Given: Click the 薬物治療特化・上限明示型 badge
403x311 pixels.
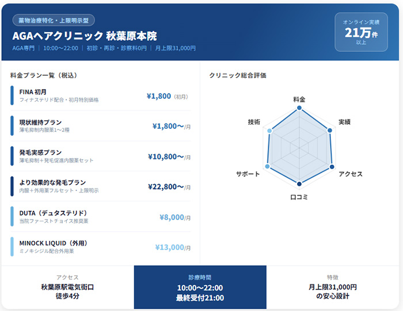Looking at the screenshot, I should [x=54, y=20].
